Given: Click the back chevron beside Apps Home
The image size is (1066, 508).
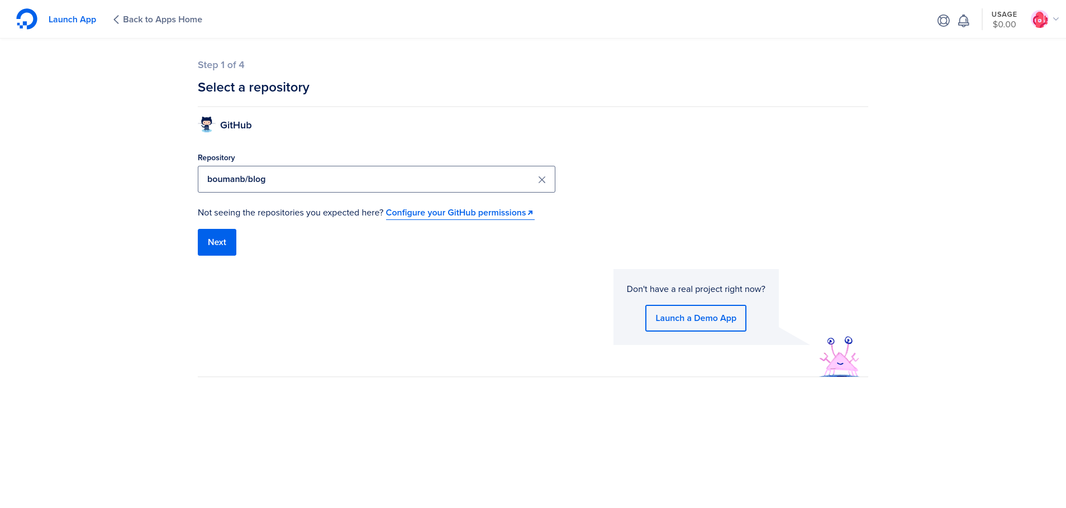Looking at the screenshot, I should click(116, 19).
